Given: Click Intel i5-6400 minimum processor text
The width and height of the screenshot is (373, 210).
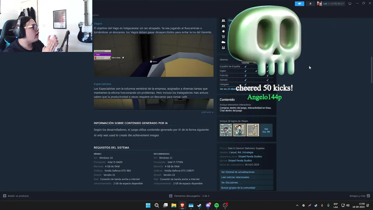Looking at the screenshot, I should click(115, 162).
